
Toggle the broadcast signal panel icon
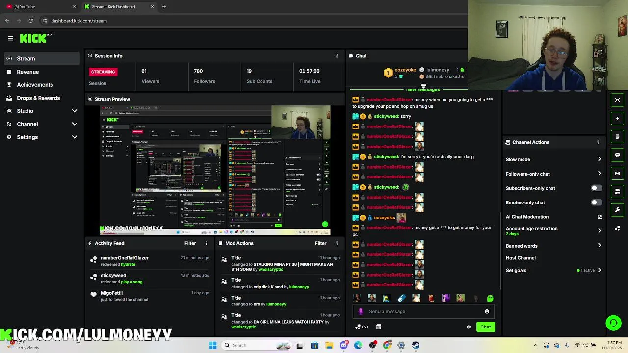click(618, 173)
